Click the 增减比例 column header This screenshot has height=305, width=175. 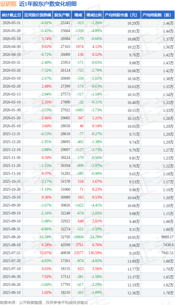pyautogui.click(x=94, y=15)
